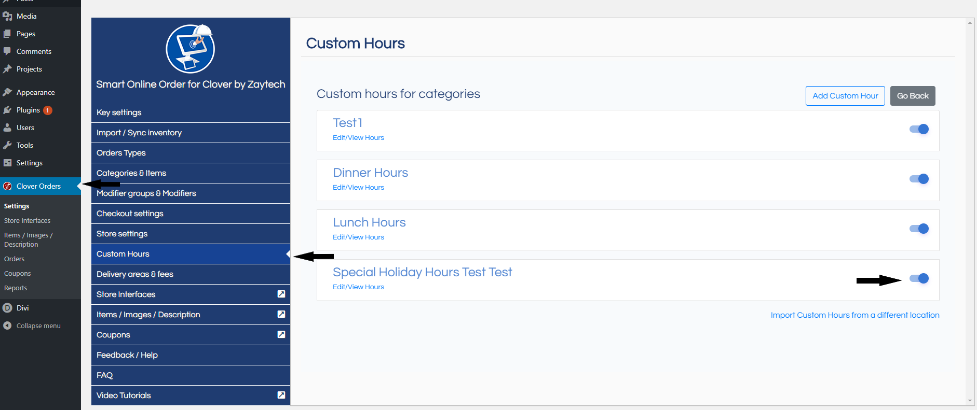Click the 'Custom Hours' page title

[x=355, y=43]
